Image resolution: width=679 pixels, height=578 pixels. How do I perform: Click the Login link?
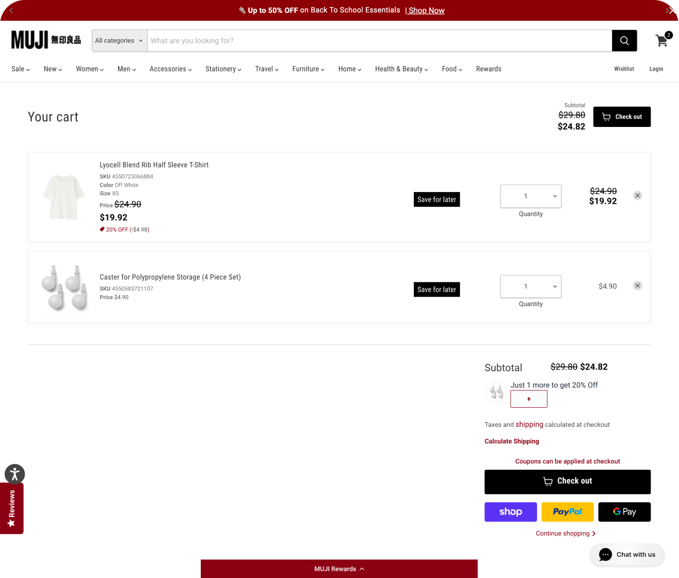pyautogui.click(x=656, y=69)
